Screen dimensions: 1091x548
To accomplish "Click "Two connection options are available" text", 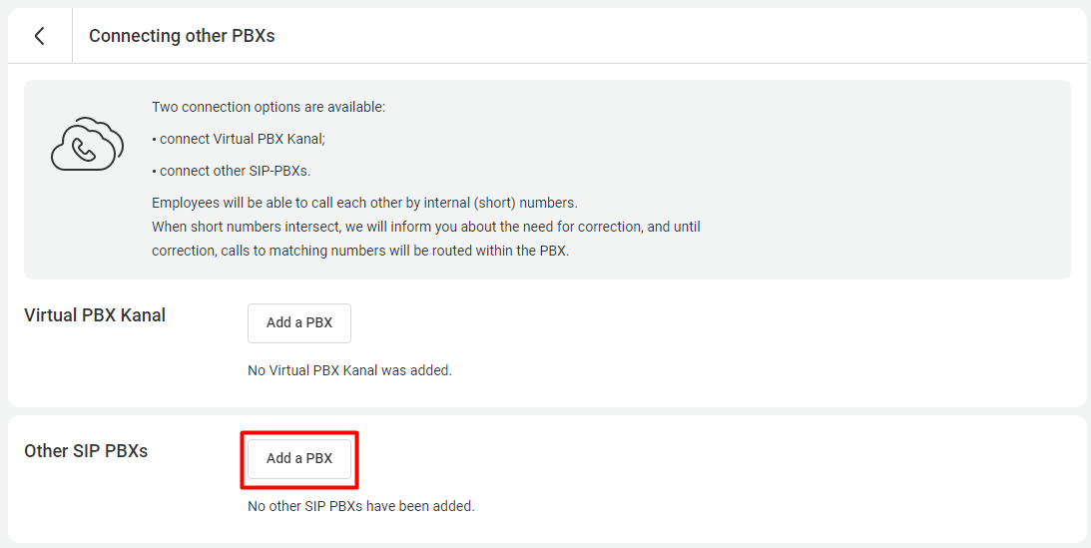I will 268,107.
